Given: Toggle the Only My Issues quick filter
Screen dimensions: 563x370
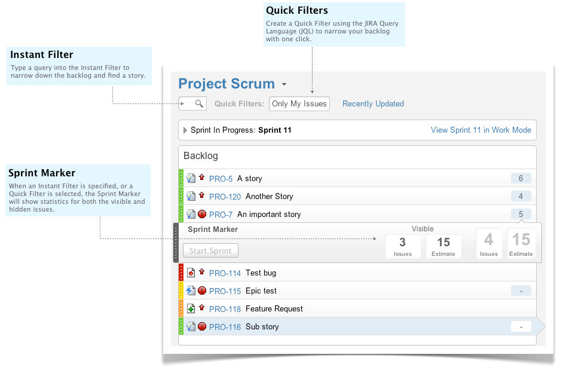Looking at the screenshot, I should tap(299, 104).
